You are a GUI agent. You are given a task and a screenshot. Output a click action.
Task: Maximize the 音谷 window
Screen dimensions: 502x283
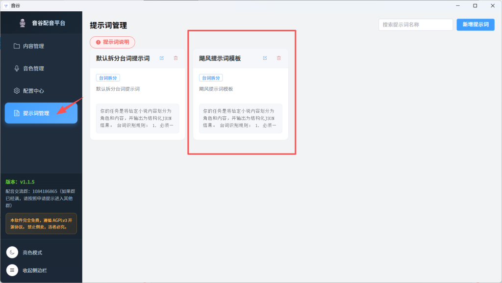tap(475, 5)
